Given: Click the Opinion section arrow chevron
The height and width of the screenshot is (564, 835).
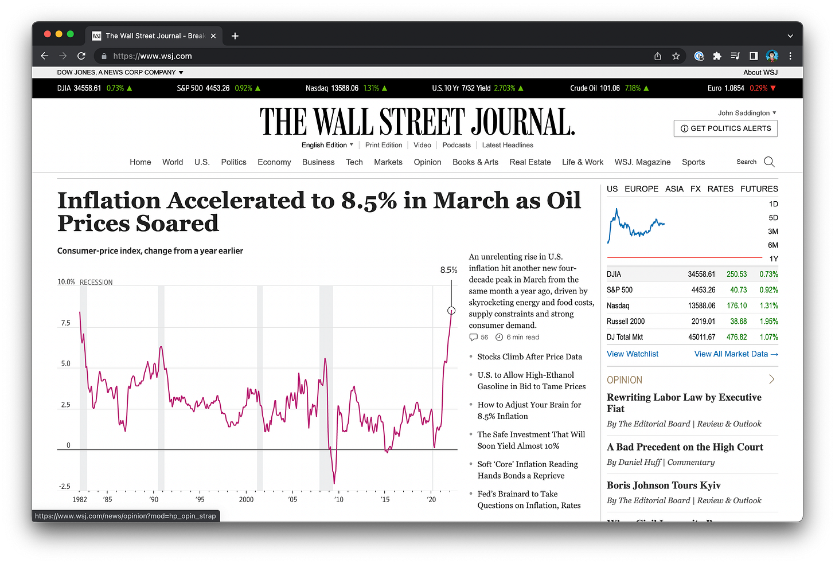Looking at the screenshot, I should (x=772, y=379).
